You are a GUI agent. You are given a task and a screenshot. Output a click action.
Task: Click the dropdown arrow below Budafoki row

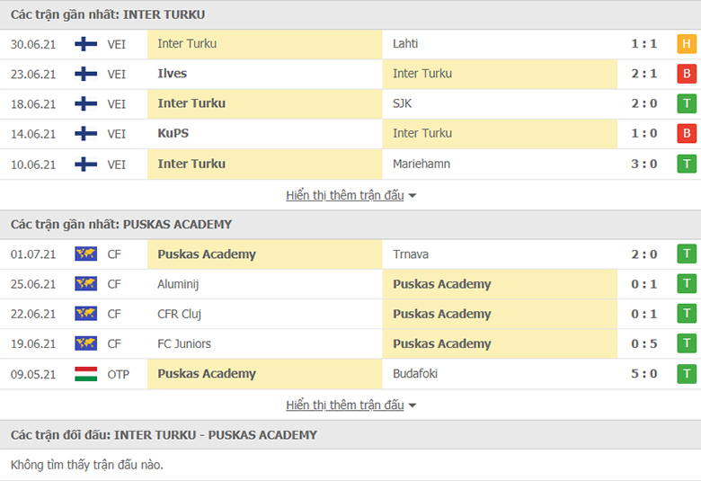tap(413, 405)
